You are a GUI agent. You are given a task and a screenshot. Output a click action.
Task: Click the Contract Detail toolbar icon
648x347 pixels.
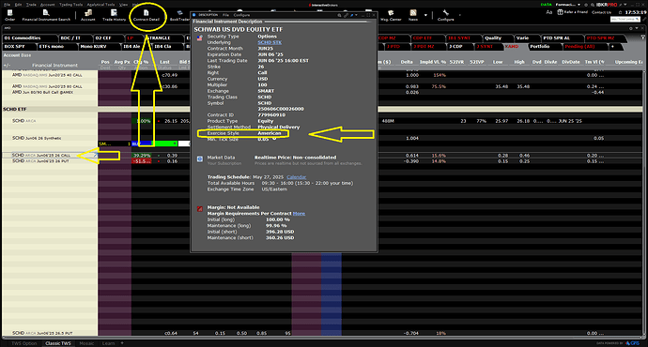[x=146, y=15]
